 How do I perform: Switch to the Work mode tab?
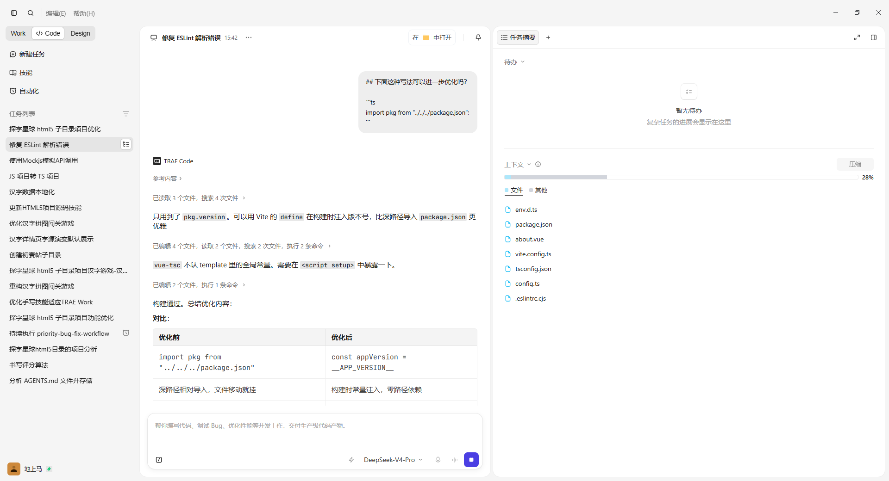(x=18, y=33)
